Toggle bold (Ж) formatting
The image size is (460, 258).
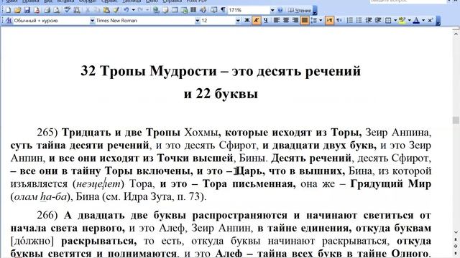point(247,21)
